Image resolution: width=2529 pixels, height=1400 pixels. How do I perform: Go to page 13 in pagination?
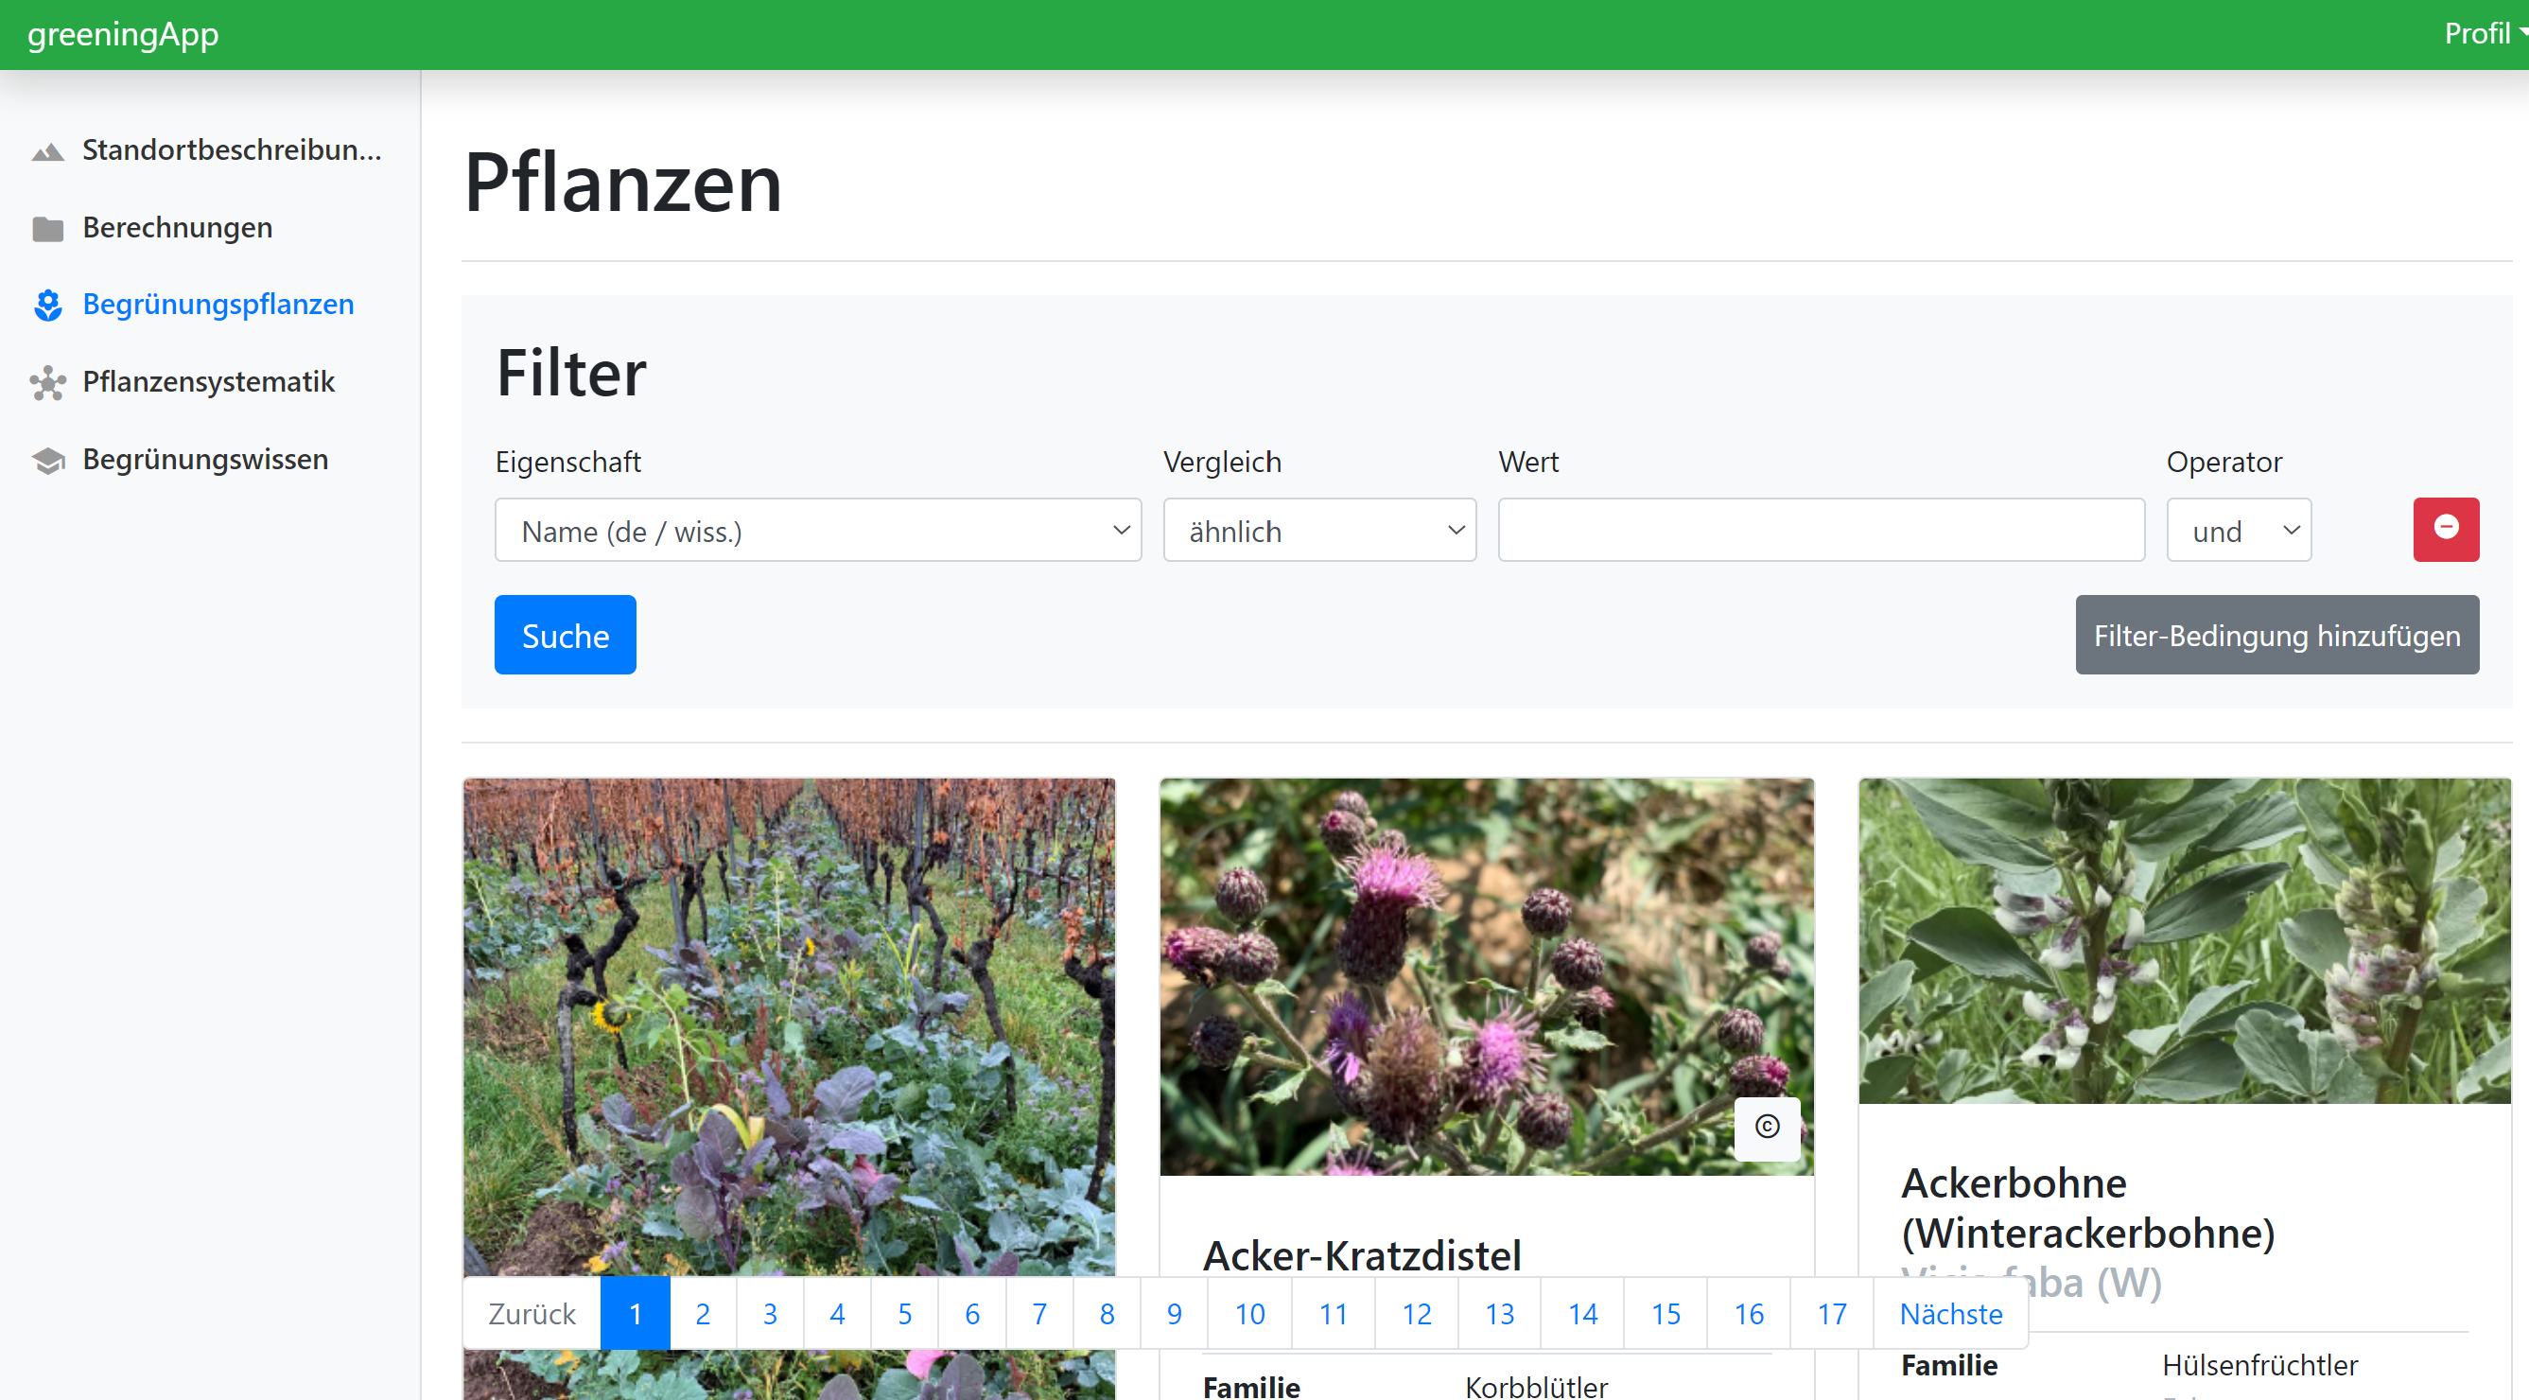coord(1499,1314)
